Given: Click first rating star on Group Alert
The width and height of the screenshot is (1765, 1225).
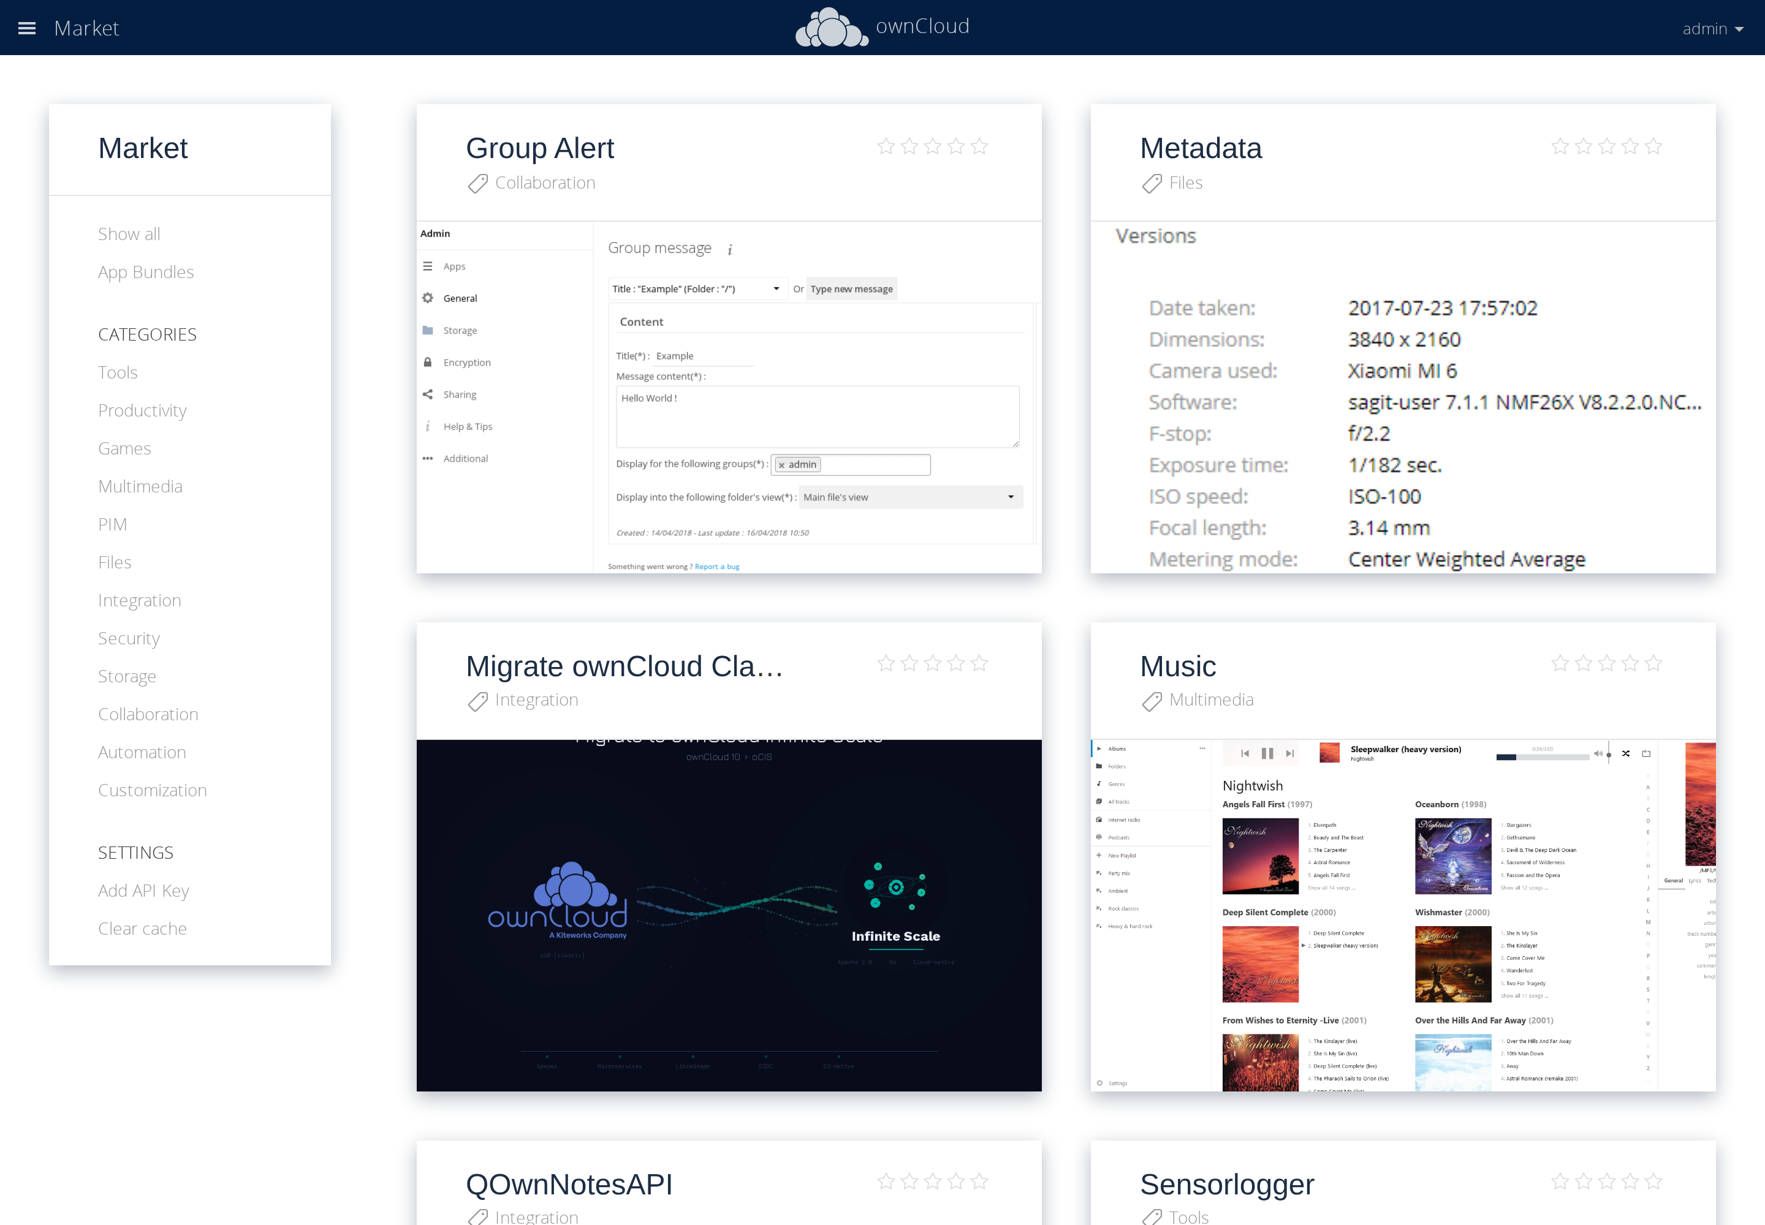Looking at the screenshot, I should pos(886,146).
